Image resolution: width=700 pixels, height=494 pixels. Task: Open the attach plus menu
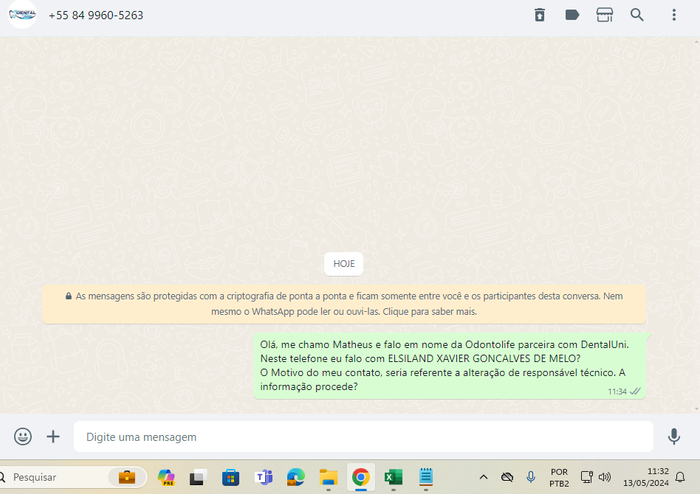click(53, 436)
